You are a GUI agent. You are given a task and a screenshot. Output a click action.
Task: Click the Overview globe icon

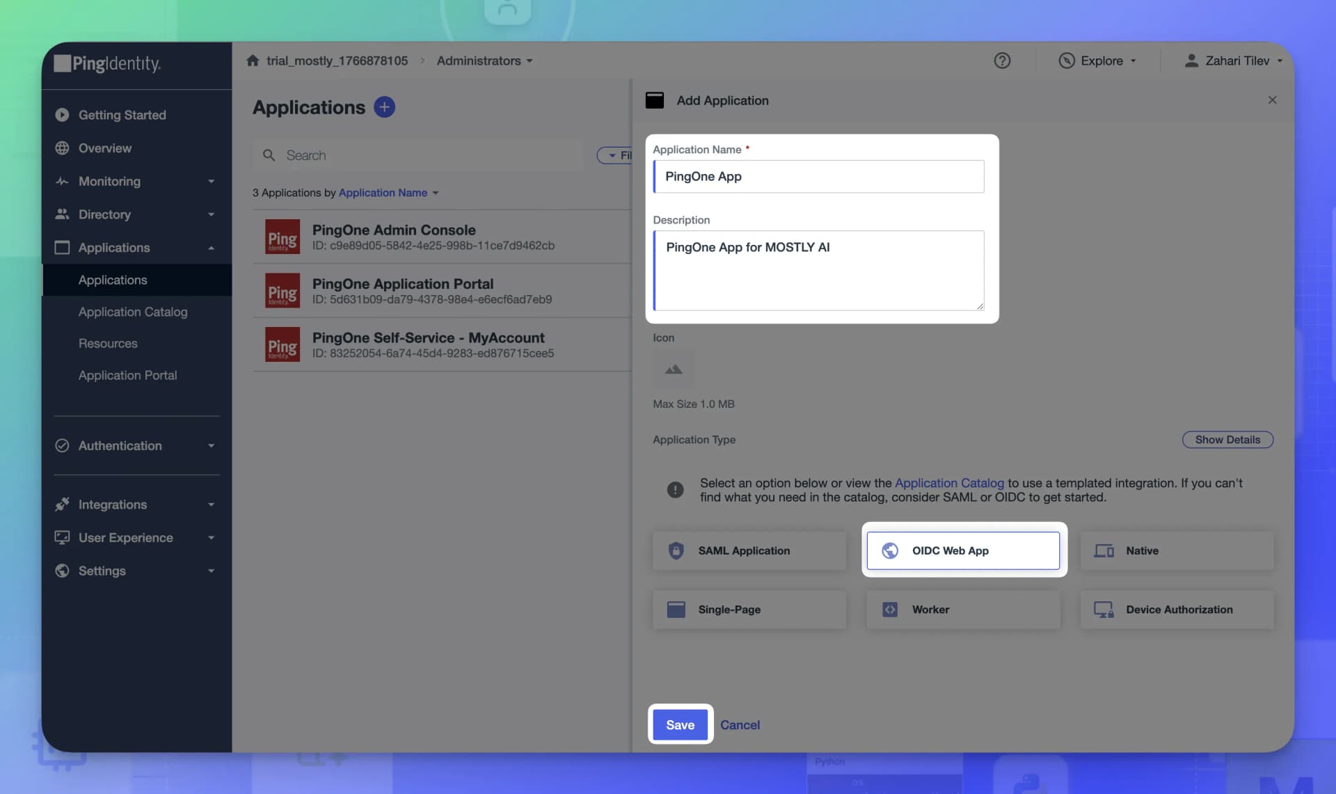tap(62, 148)
